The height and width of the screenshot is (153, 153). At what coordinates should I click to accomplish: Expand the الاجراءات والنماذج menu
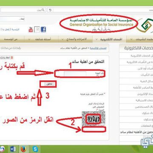(x=75, y=39)
